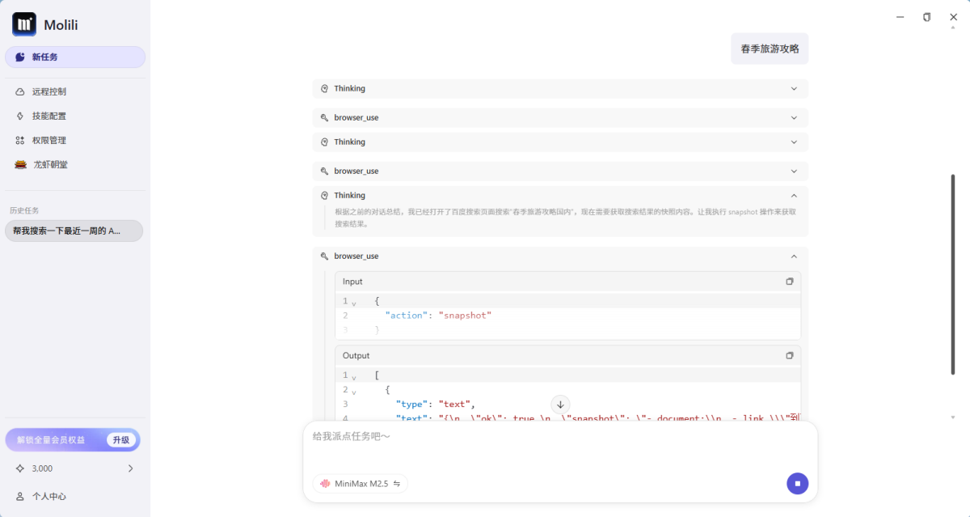Open 龙虾朝堂 from the sidebar
970x517 pixels.
pos(49,164)
